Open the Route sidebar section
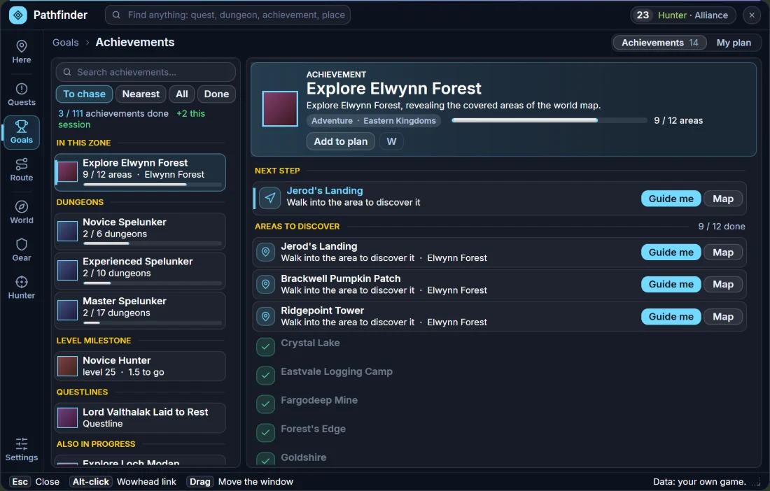The width and height of the screenshot is (770, 491). click(x=22, y=170)
